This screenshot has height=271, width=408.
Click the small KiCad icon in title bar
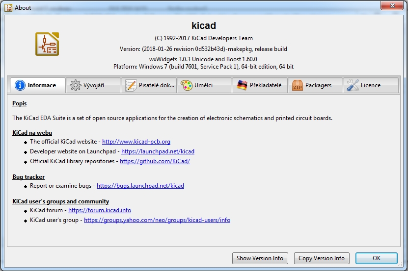8,8
